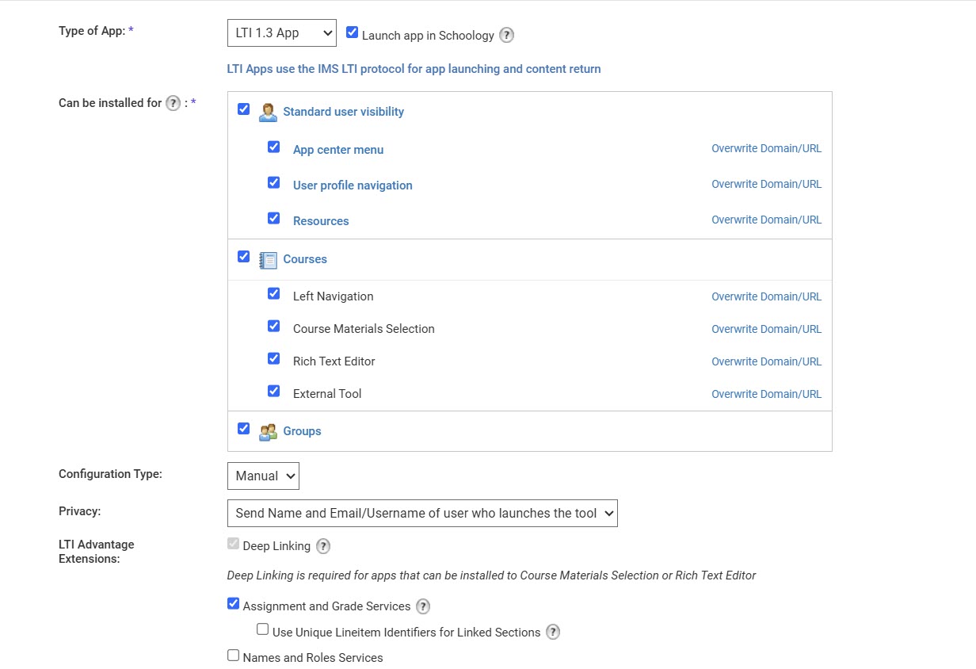Click Rich Text Editor label text
The image size is (976, 669).
click(334, 361)
